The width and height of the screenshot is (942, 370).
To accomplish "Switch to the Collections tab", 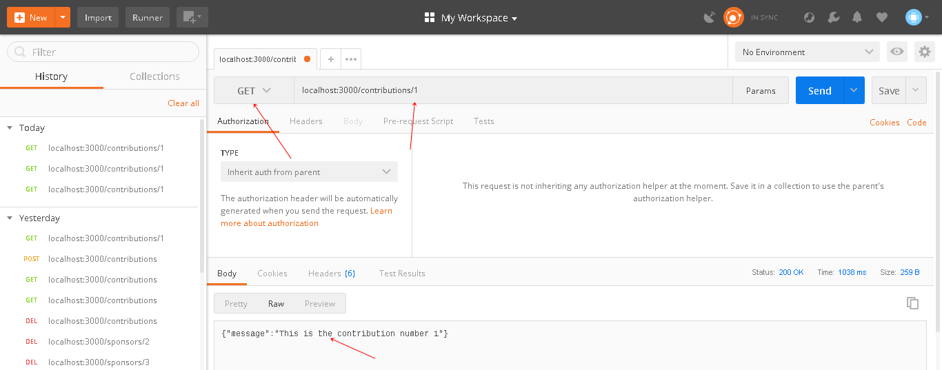I will 154,76.
